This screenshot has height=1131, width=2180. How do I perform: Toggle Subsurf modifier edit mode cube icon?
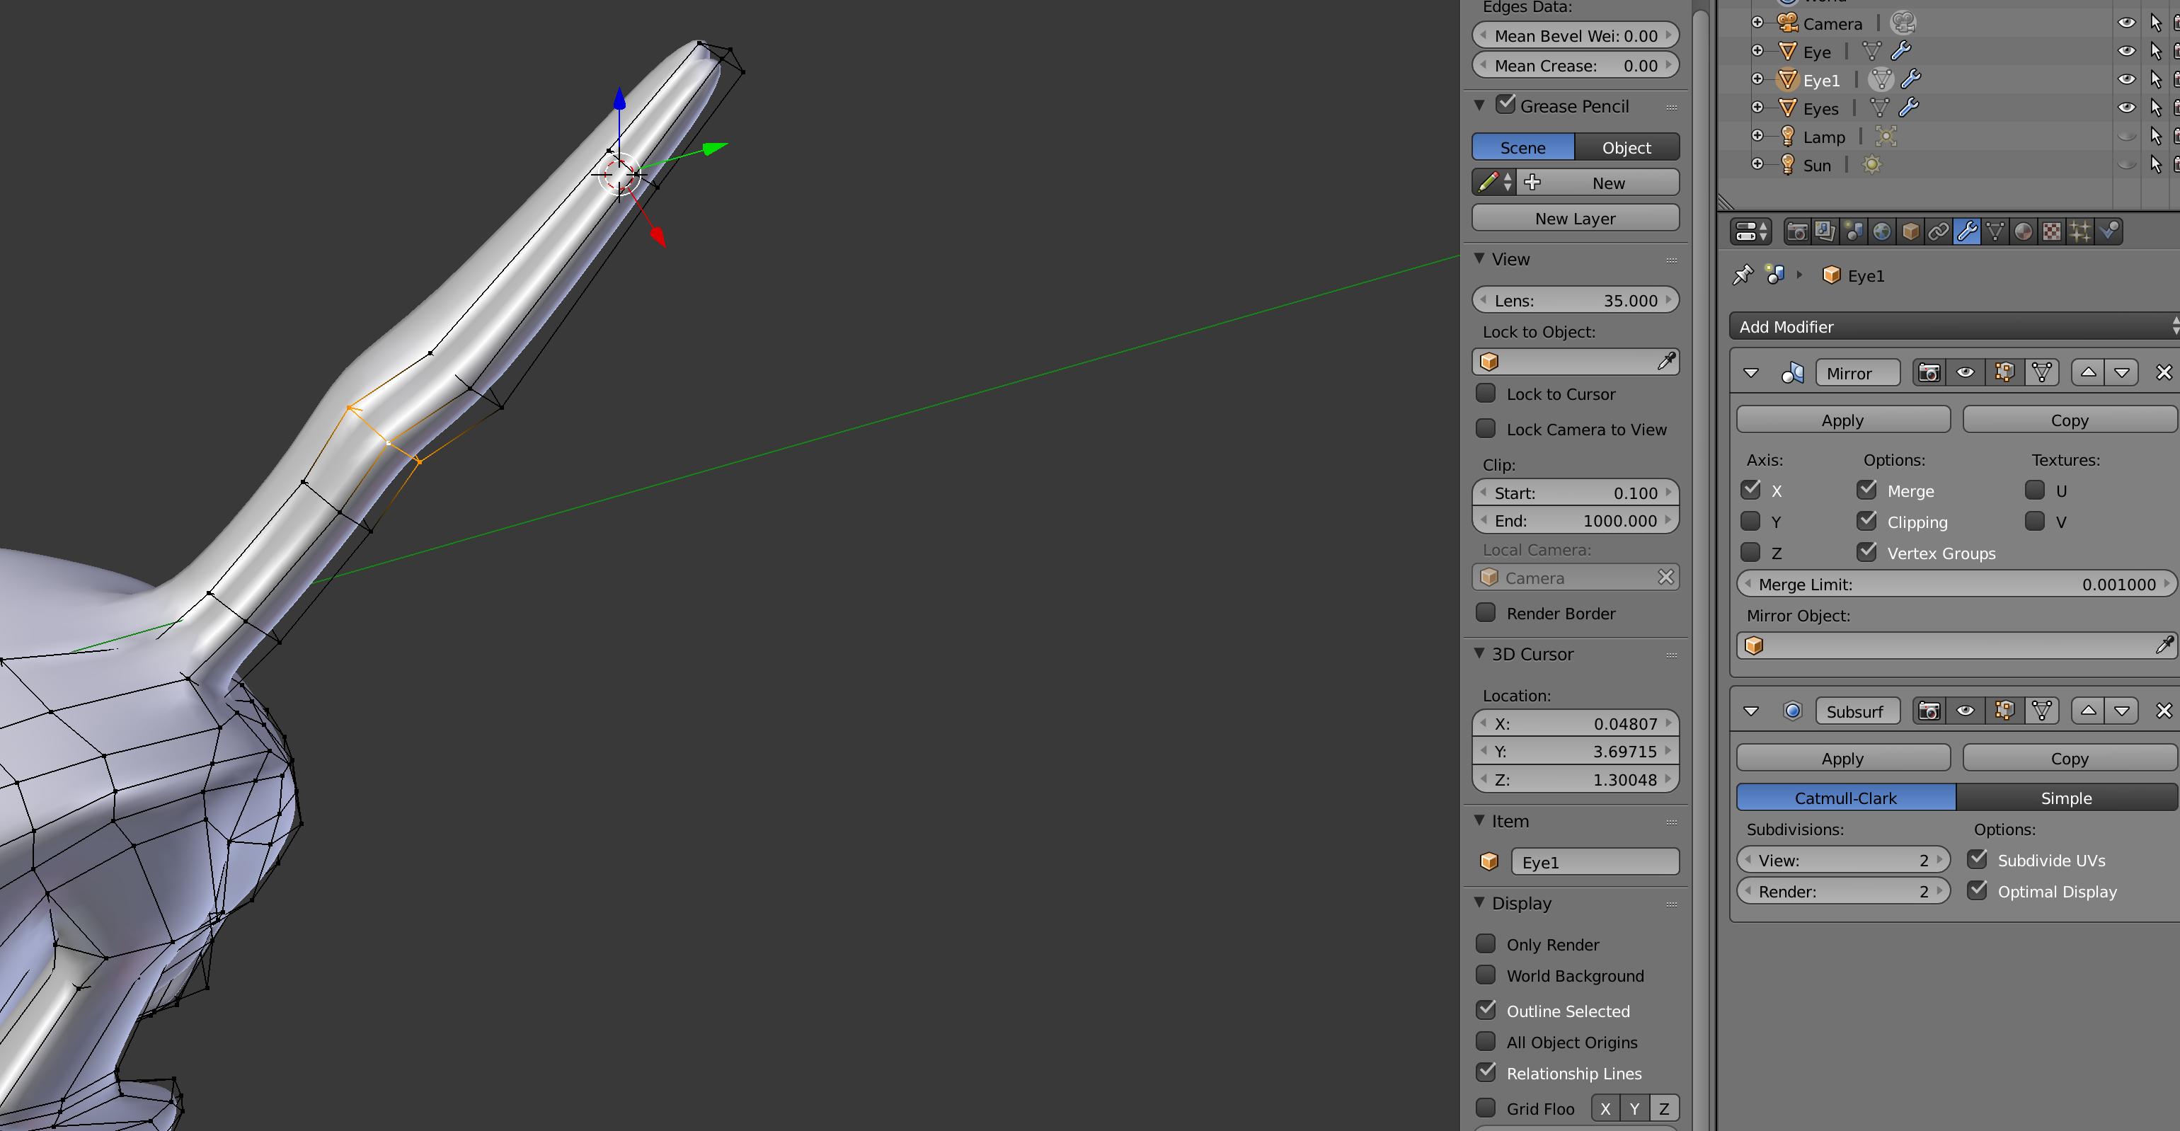tap(2004, 711)
